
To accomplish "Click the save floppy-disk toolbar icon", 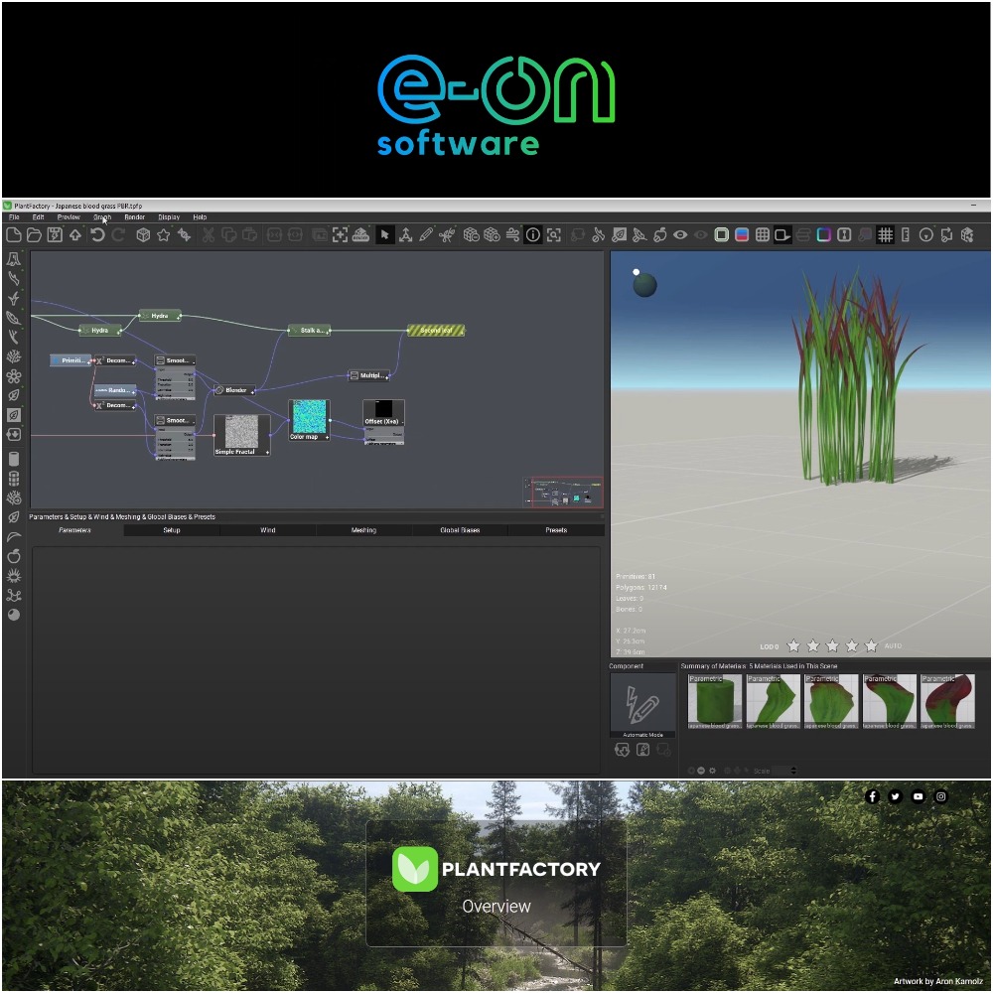I will coord(55,235).
